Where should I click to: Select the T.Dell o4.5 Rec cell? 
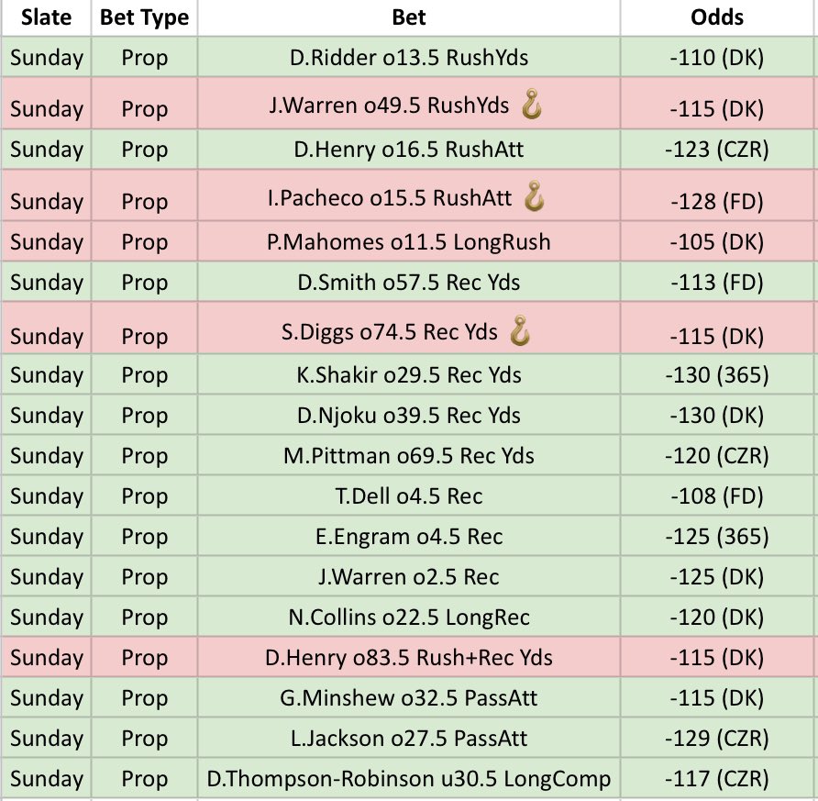[x=409, y=495]
